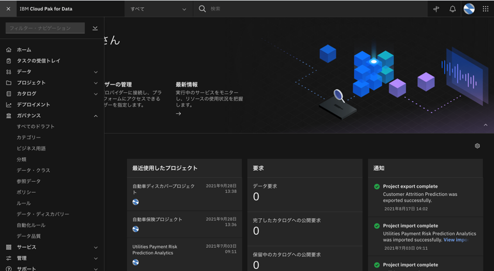Screen dimensions: 494x271
Task: Expand the サービス menu chevron
Action: coord(96,248)
